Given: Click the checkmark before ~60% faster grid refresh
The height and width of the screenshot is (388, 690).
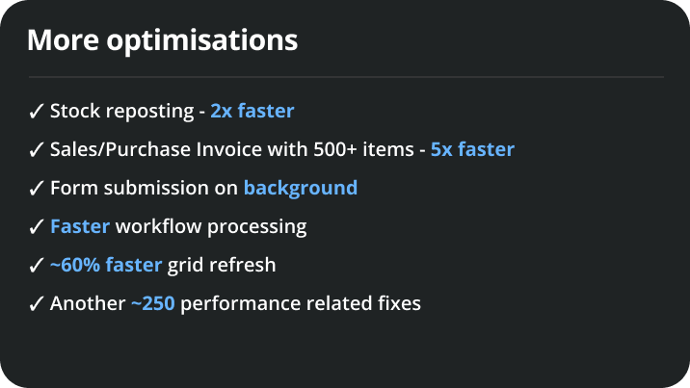Looking at the screenshot, I should coord(36,266).
